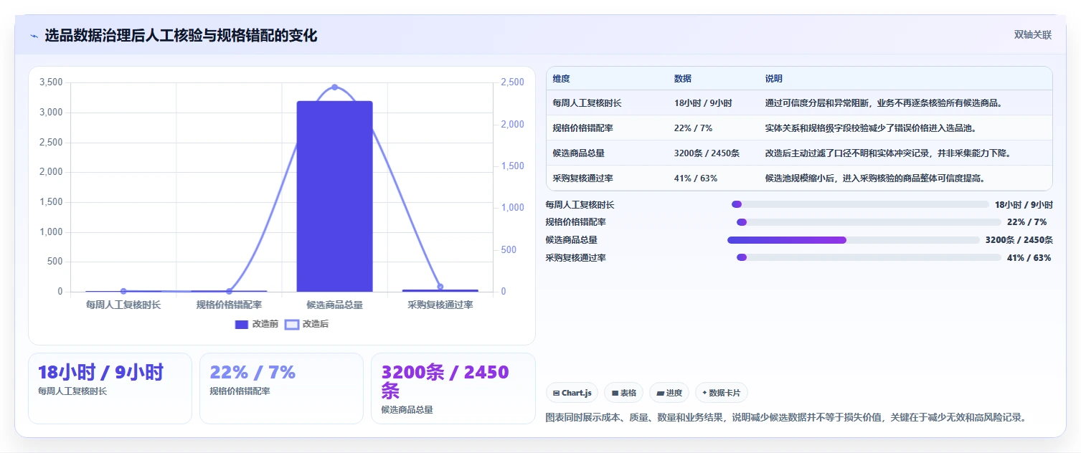Click the description starting 通过可信度分层和异常阻断
1081x453 pixels.
click(884, 103)
